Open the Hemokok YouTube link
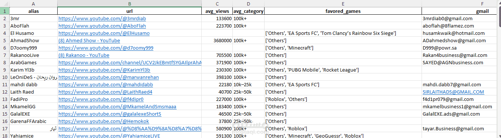Screen dimensions: 501x138 [x=104, y=121]
